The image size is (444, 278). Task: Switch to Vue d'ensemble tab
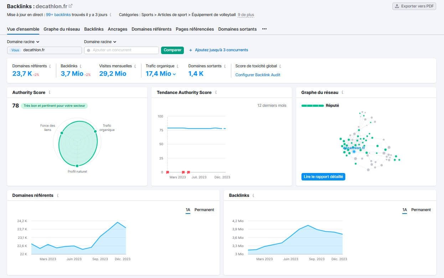pos(23,29)
